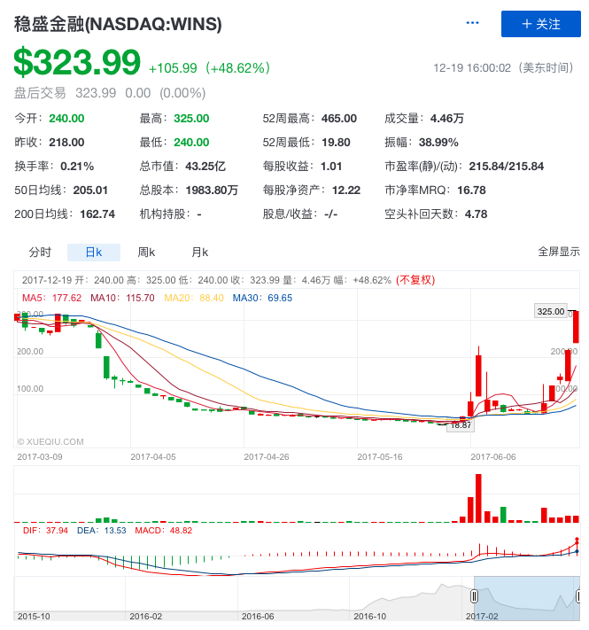The image size is (589, 630).
Task: Click the 空头补回天数 value 4.78
Action: (476, 214)
